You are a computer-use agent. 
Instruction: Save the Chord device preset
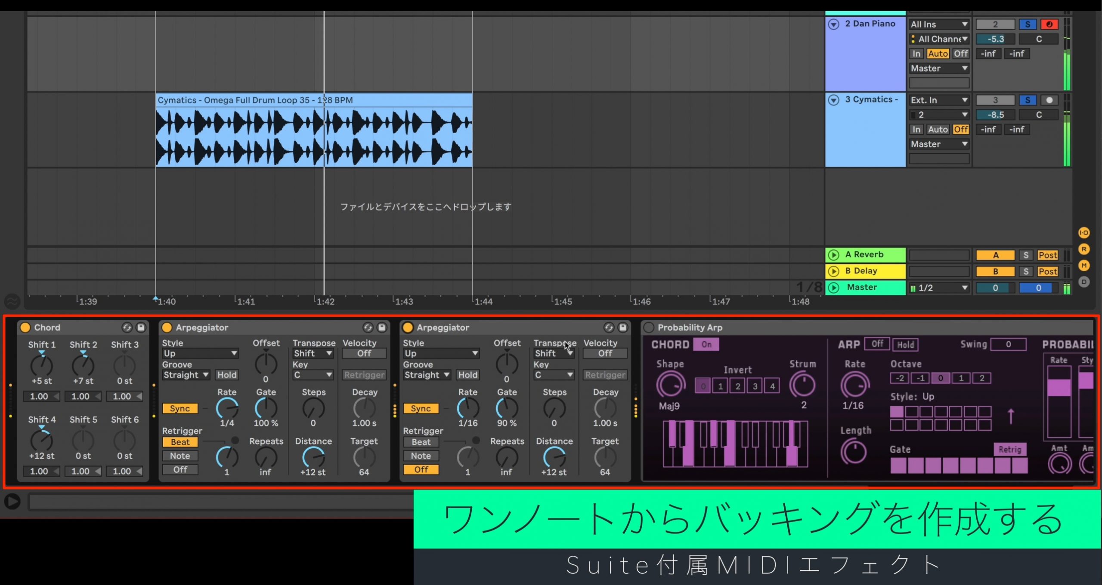click(141, 328)
